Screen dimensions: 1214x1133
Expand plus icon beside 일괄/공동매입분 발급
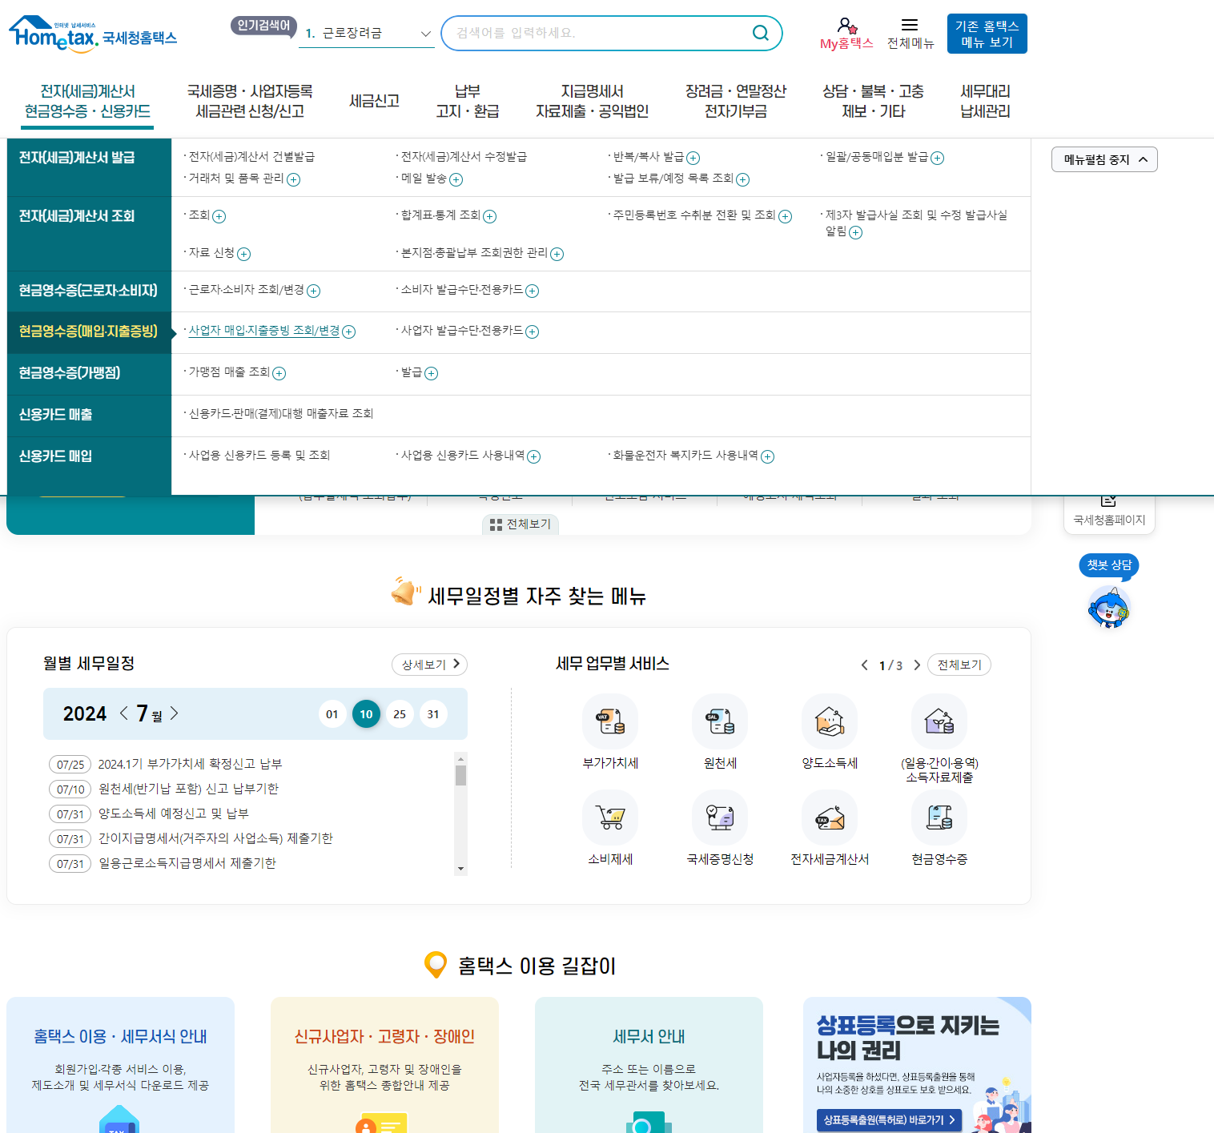click(937, 159)
